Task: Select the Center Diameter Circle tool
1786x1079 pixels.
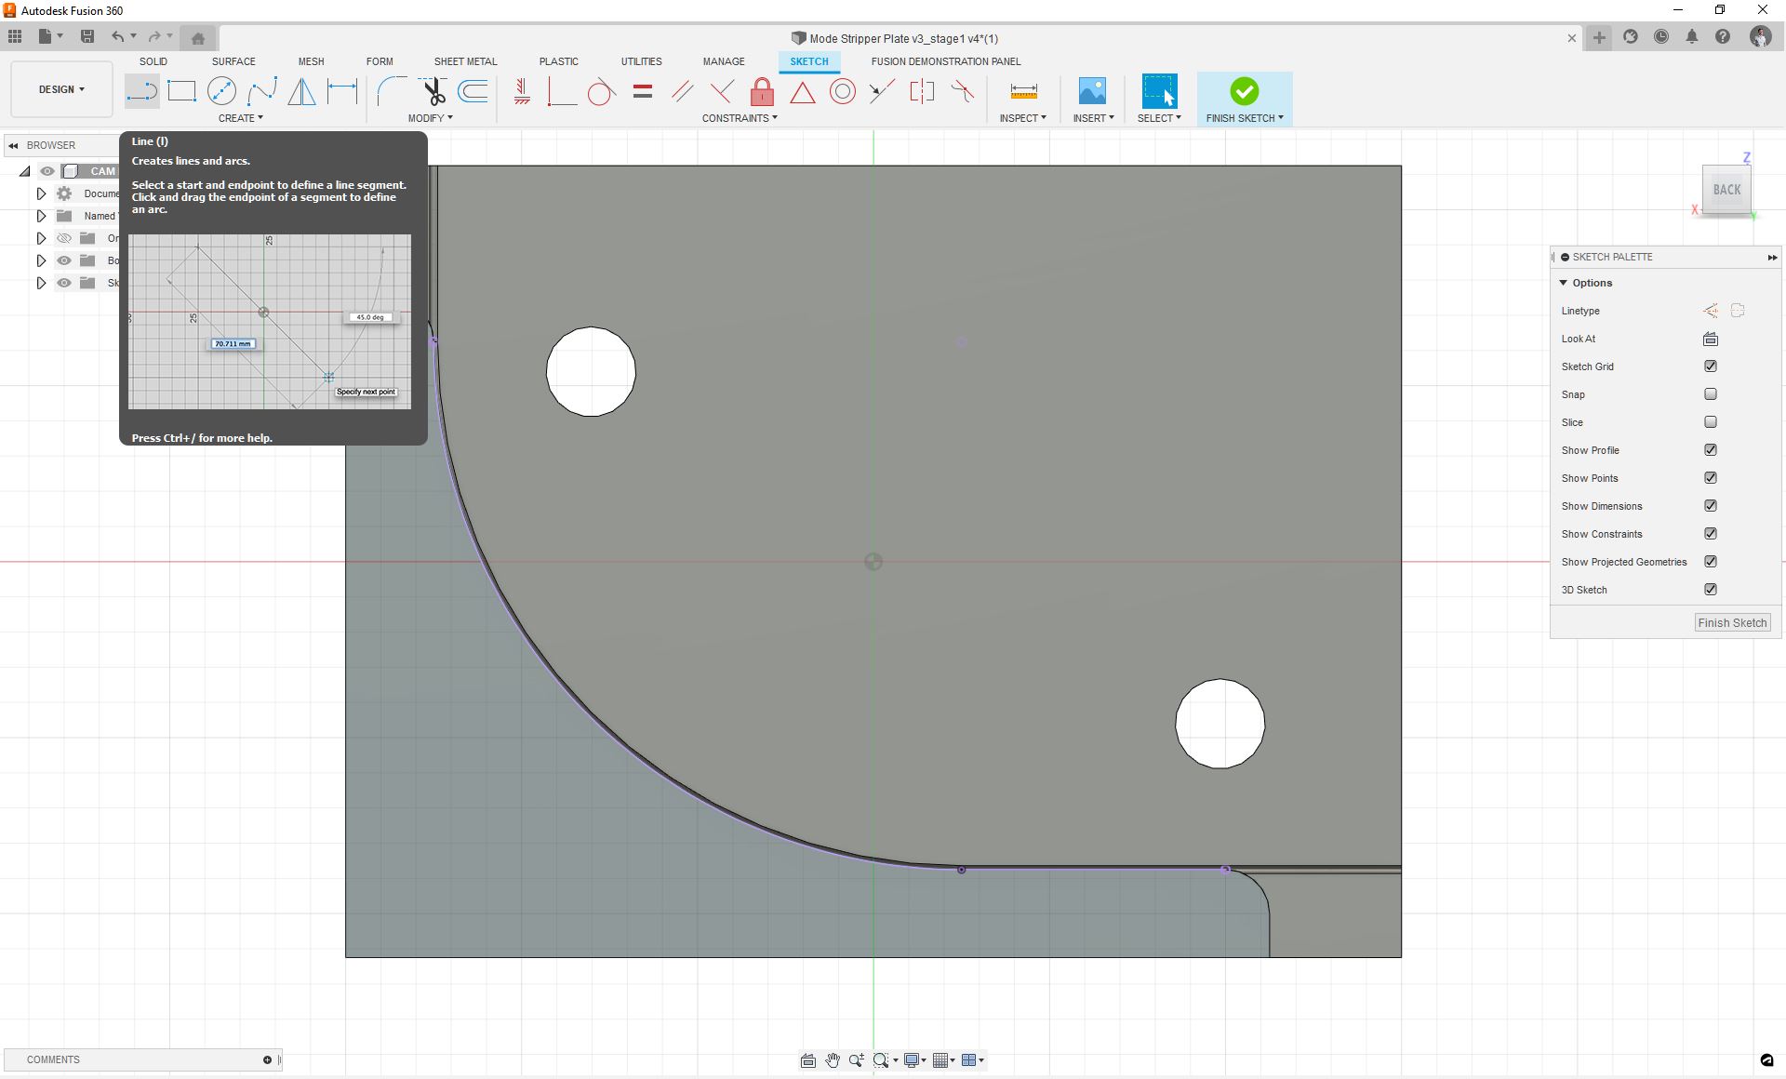Action: coord(221,91)
